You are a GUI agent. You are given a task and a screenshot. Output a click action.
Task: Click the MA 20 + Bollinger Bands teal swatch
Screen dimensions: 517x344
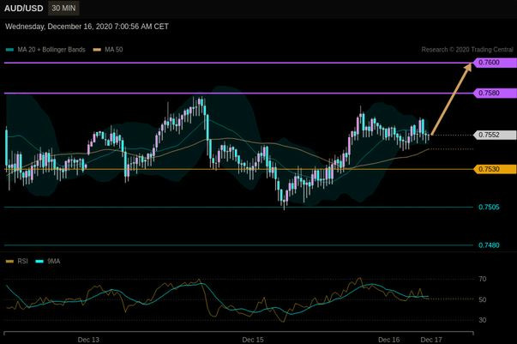[x=10, y=50]
